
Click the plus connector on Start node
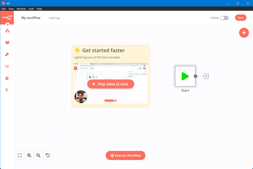[x=206, y=76]
